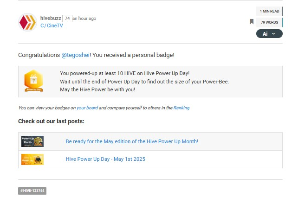Screen dimensions: 298x203
Task: Open the 'your board' link
Action: click(x=87, y=108)
